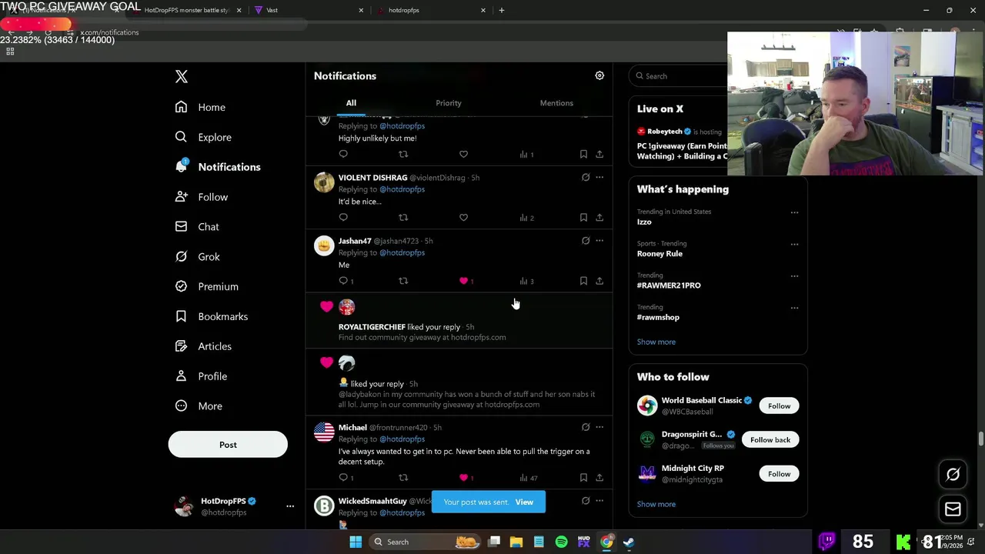Open a new browser tab with plus button
985x554 pixels.
[x=502, y=10]
